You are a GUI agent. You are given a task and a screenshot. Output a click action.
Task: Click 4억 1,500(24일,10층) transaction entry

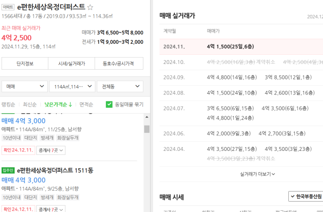(x=232, y=93)
